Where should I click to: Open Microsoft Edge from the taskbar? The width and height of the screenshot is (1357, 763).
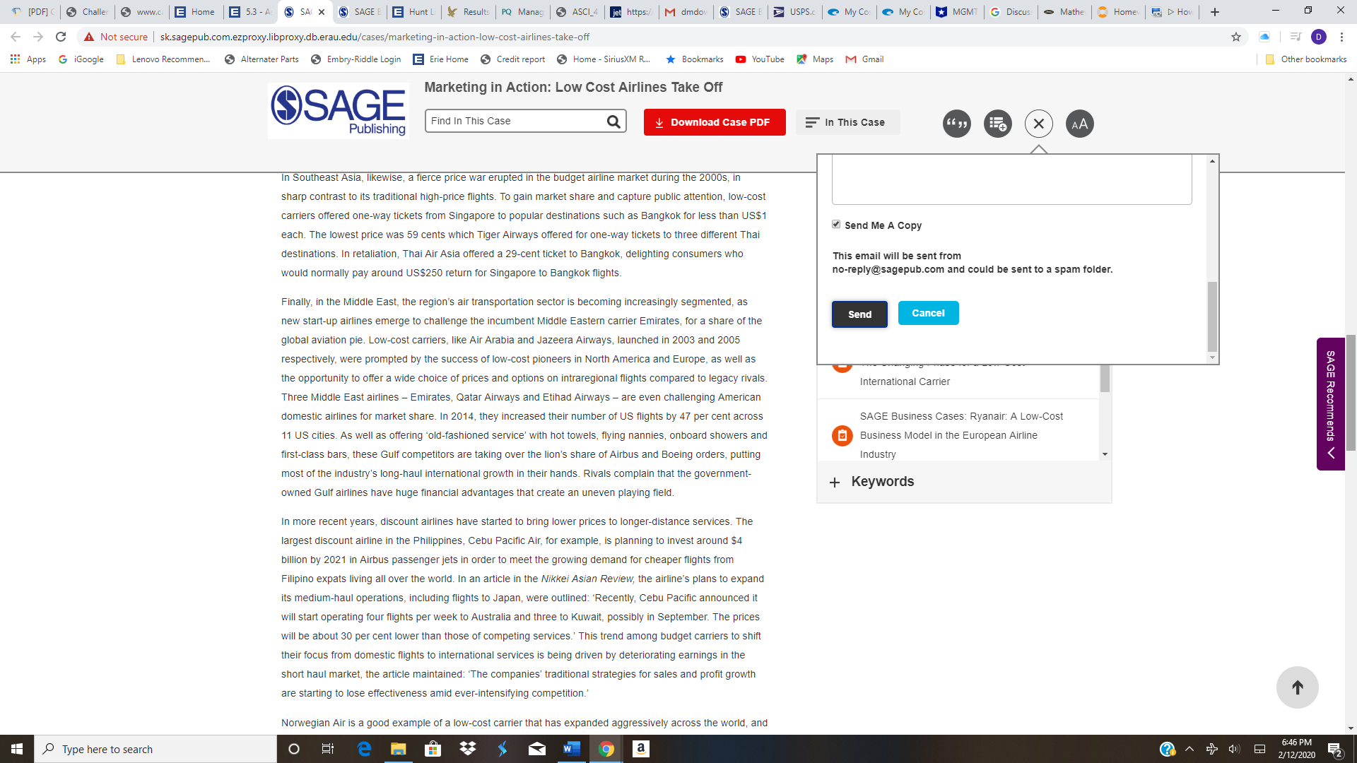364,749
